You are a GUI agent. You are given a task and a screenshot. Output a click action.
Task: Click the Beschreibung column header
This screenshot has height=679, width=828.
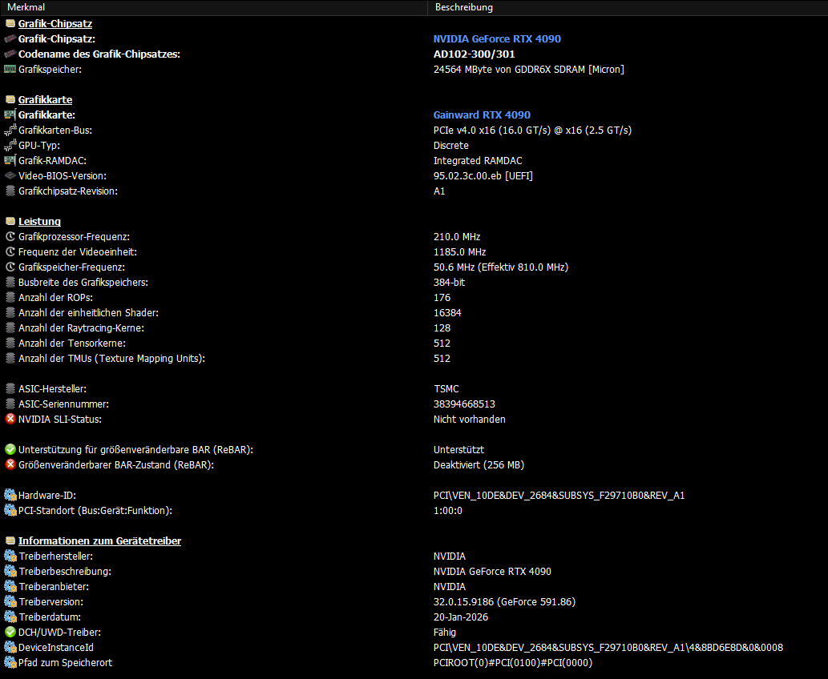point(463,7)
